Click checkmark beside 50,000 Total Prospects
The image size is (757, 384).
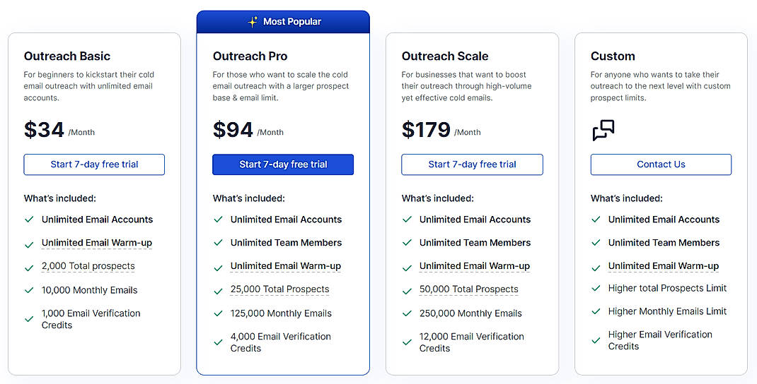tap(407, 290)
